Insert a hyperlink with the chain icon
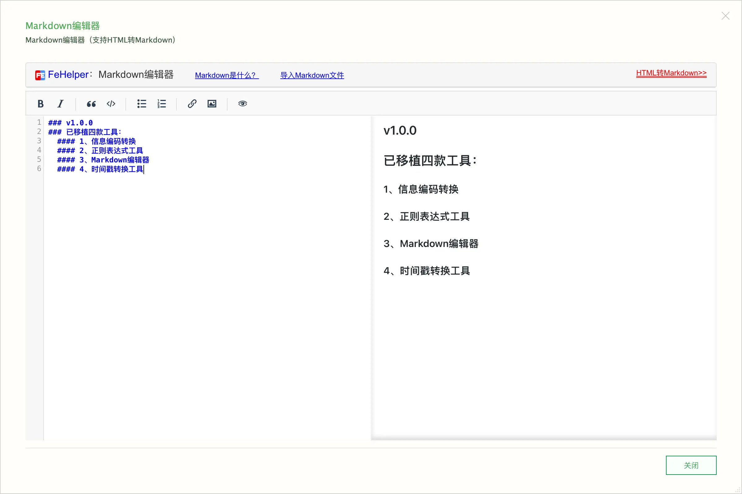742x494 pixels. (192, 104)
